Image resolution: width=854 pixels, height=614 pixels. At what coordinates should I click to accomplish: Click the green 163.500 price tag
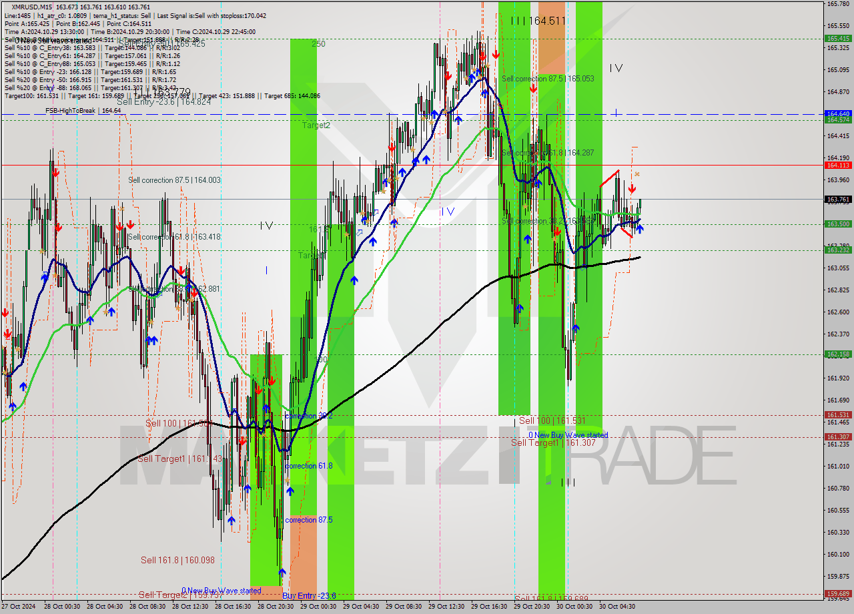point(838,224)
